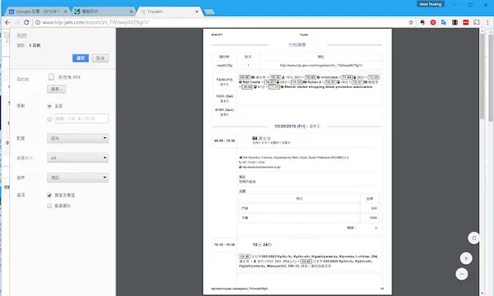
Task: Select the all pages radio button
Action: (49, 106)
